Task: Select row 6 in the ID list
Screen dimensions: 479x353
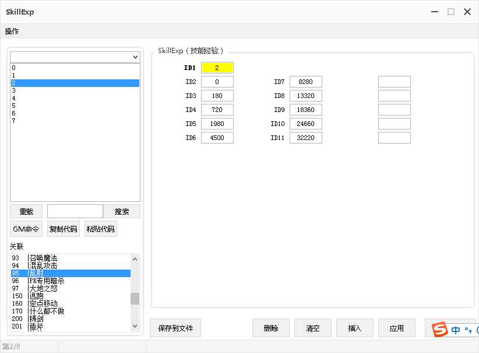Action: 75,113
